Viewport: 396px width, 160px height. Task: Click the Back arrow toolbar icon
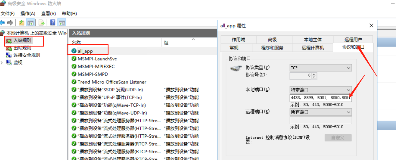(x=2, y=23)
